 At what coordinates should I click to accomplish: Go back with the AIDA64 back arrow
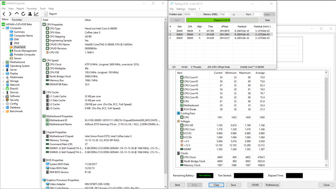4,14
